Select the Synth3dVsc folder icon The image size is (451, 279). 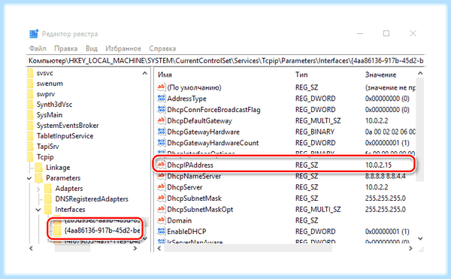pyautogui.click(x=30, y=105)
